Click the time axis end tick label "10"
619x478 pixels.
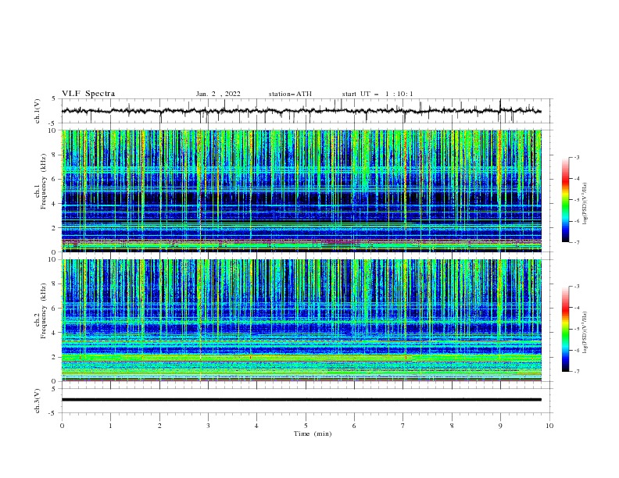(549, 426)
